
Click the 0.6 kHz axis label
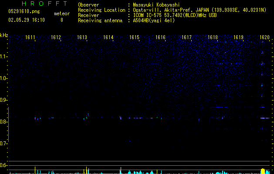pos(3,165)
